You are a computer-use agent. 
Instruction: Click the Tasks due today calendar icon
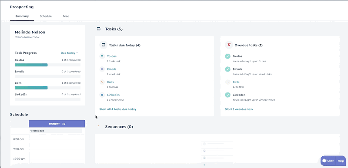(103, 45)
